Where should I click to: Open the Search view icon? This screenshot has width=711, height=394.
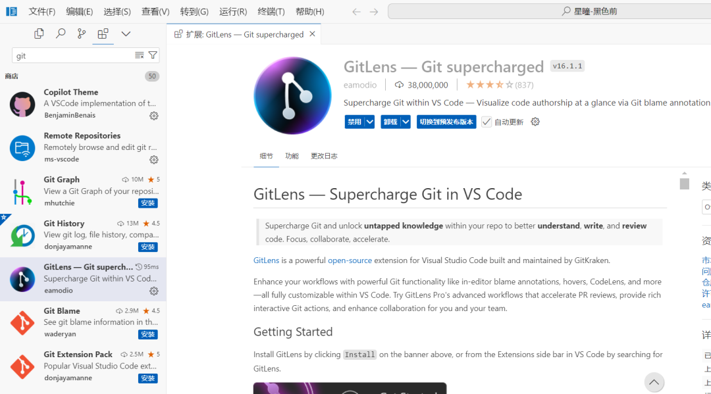pos(61,34)
